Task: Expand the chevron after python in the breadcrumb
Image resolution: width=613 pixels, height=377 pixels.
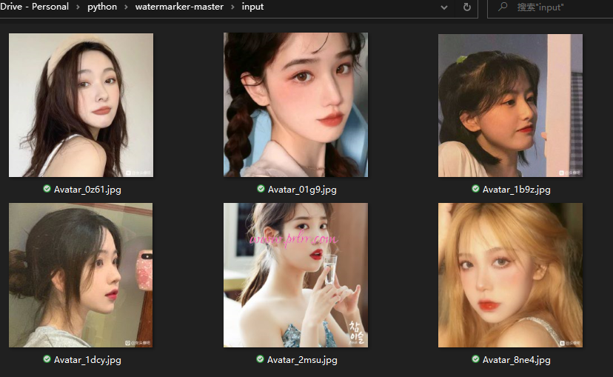Action: coord(126,7)
